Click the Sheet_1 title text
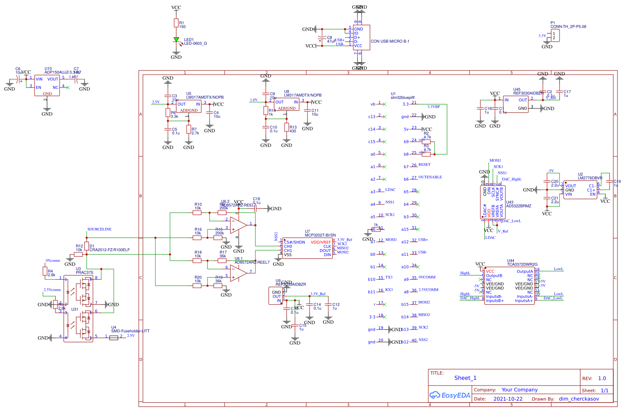 465,378
